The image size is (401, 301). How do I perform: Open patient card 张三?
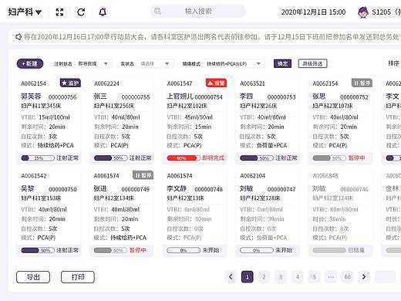click(x=122, y=121)
